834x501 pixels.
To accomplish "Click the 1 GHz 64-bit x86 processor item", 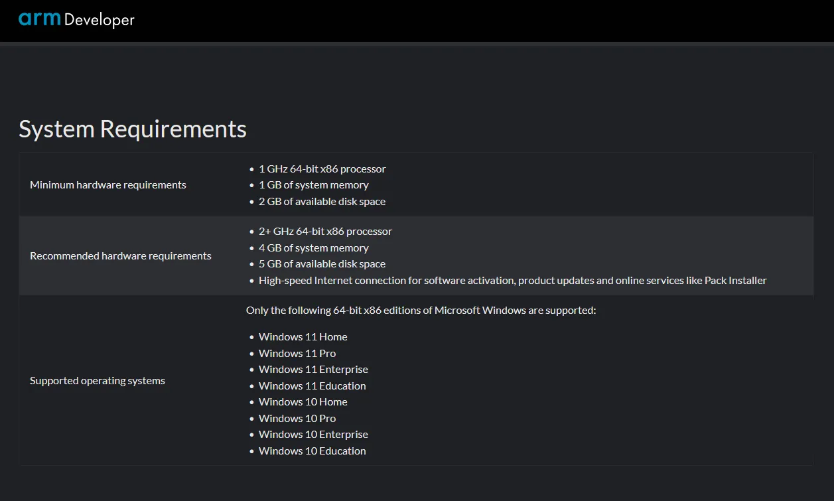I will (322, 169).
